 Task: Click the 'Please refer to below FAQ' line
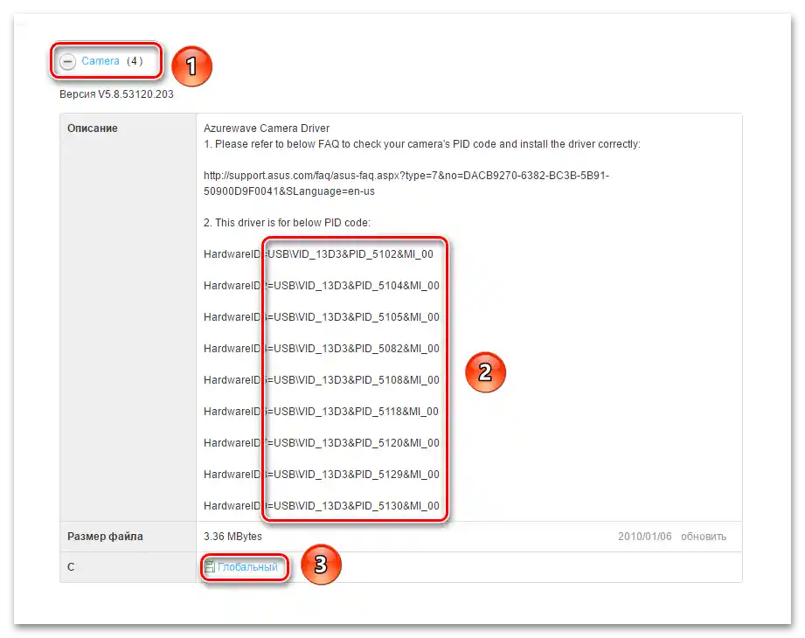click(422, 144)
